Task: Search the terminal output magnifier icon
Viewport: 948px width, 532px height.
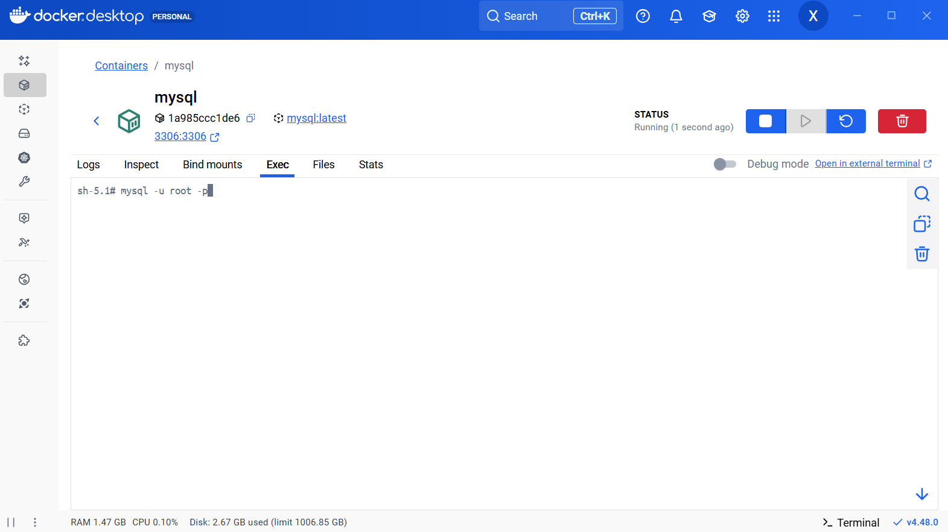Action: click(921, 194)
